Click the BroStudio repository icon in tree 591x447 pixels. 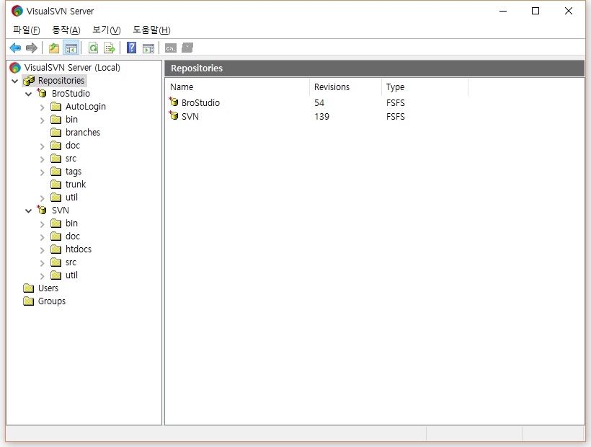[x=42, y=93]
